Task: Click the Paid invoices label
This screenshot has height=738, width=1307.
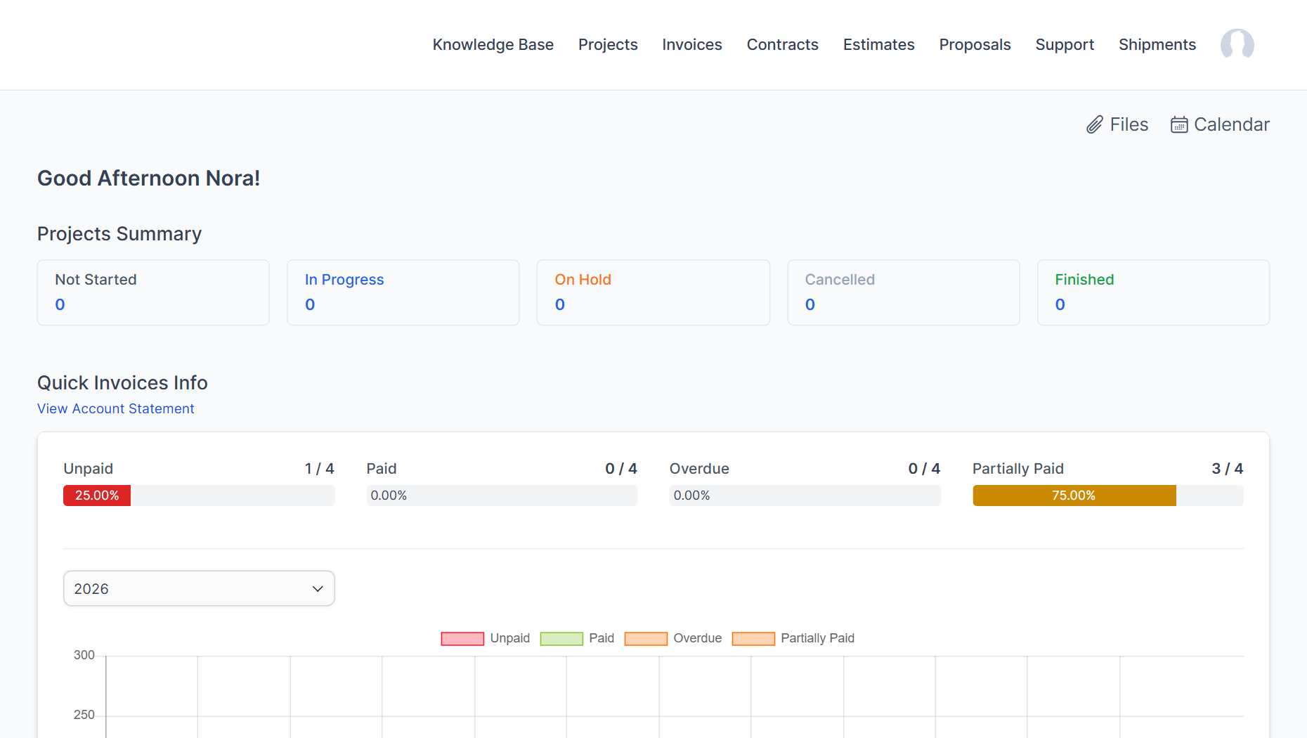Action: coord(382,468)
